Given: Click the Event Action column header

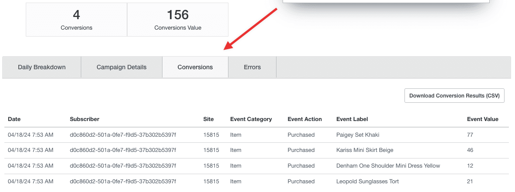Looking at the screenshot, I should 304,119.
